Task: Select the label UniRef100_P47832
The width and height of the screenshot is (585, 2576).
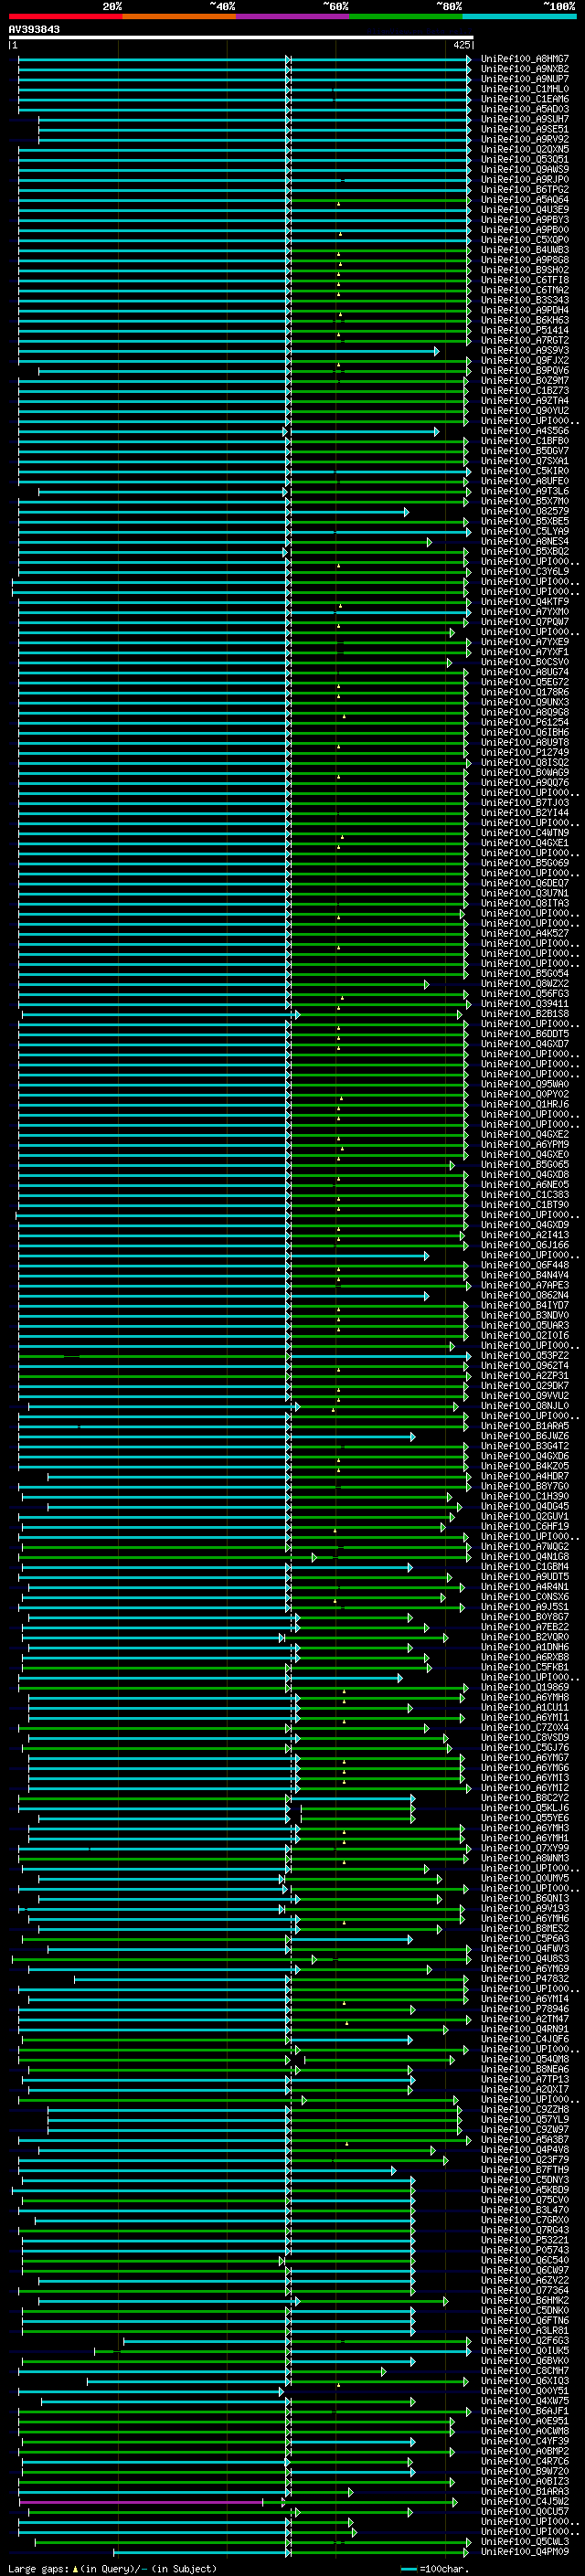Action: click(525, 1978)
